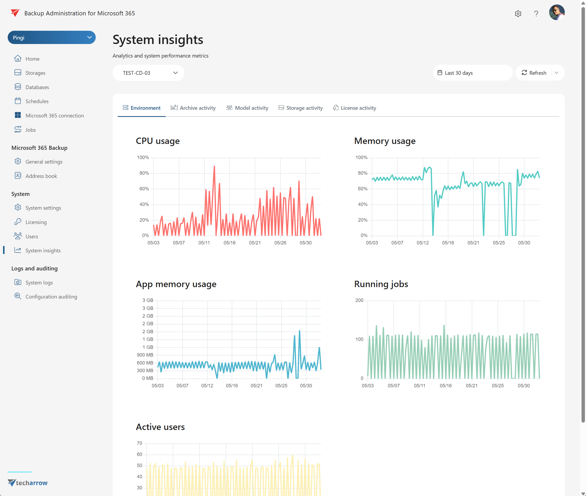
Task: Switch to the Storage activity tab
Action: (x=304, y=108)
